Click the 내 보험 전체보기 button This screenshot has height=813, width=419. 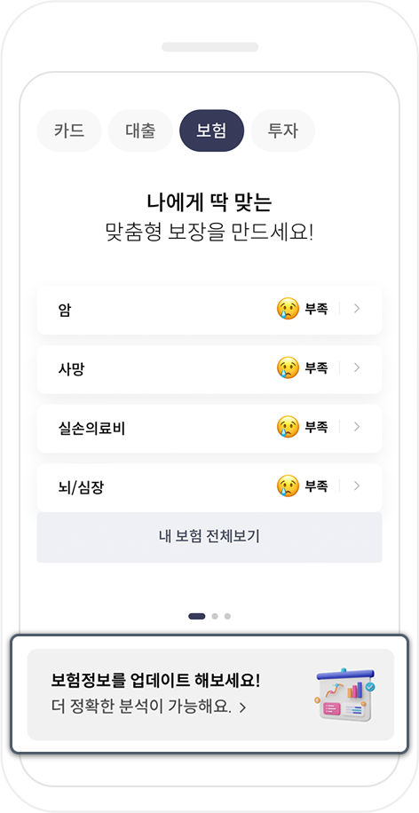[209, 537]
